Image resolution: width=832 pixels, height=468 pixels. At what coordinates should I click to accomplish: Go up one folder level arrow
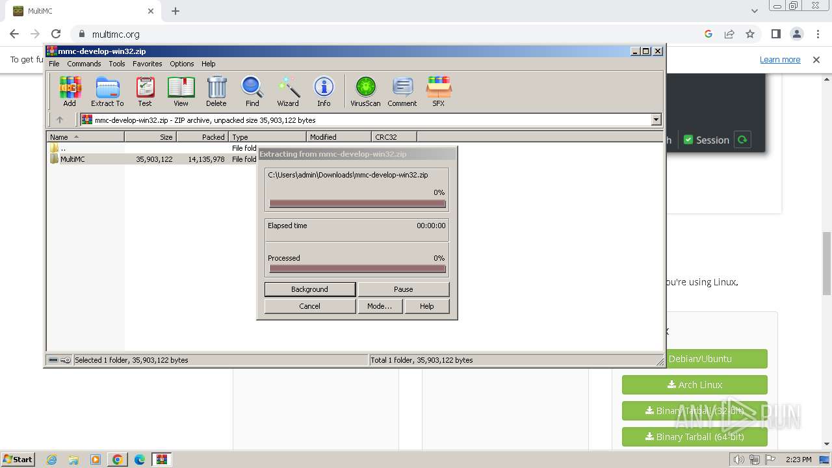60,120
